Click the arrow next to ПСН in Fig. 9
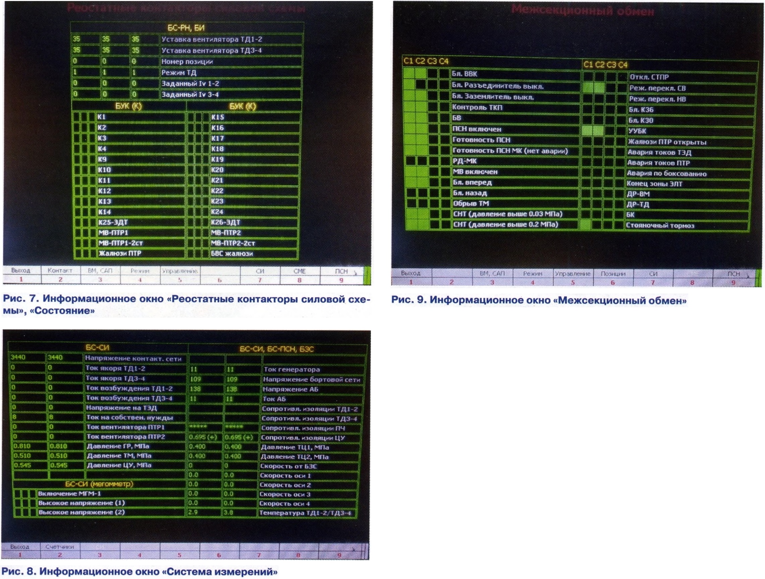The image size is (765, 579). click(748, 276)
